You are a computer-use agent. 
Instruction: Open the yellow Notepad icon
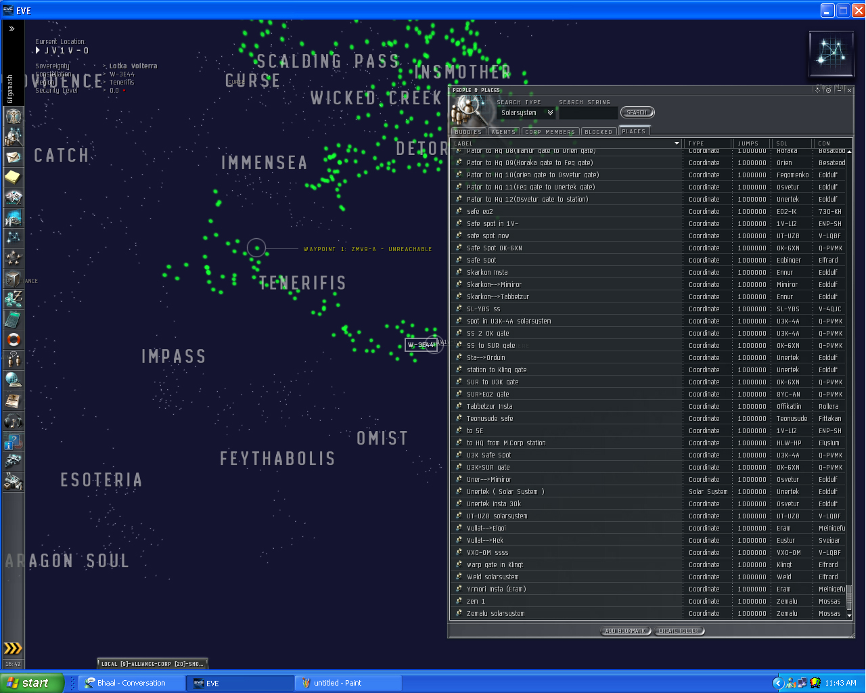point(14,177)
